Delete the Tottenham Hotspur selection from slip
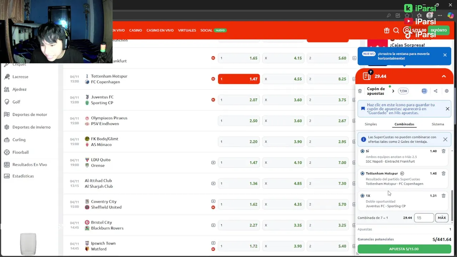 443,173
